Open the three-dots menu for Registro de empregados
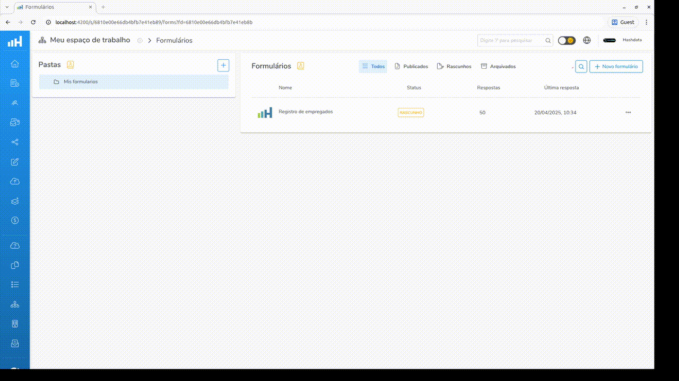The image size is (679, 381). [628, 112]
